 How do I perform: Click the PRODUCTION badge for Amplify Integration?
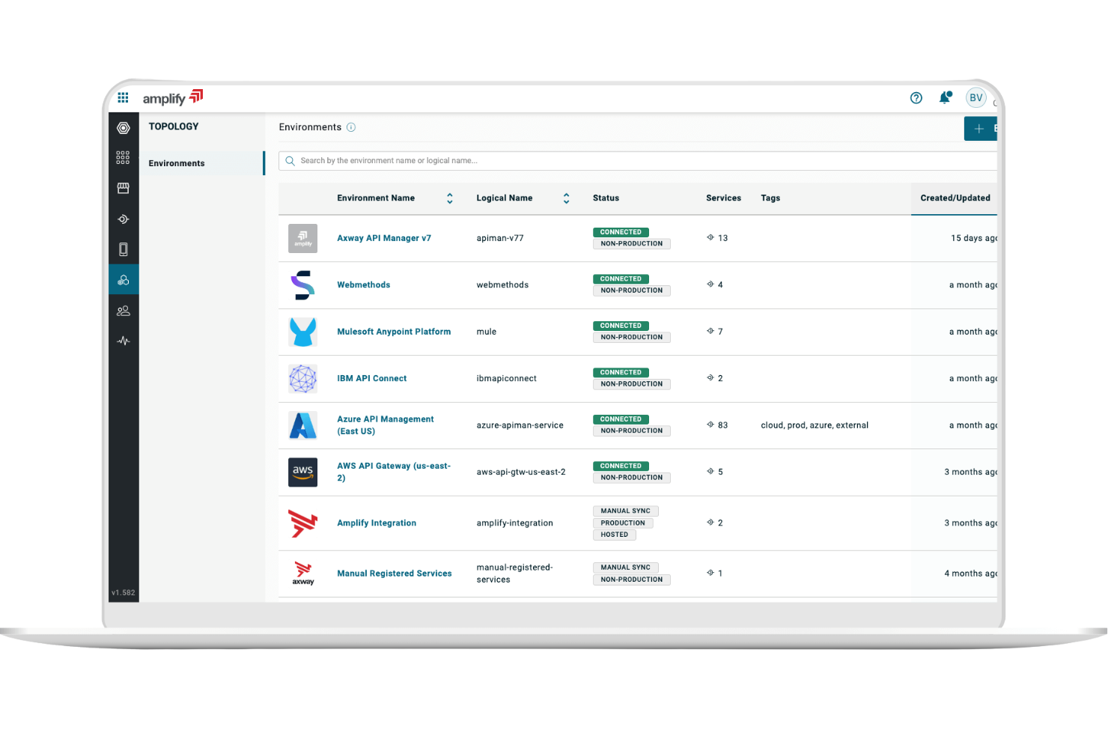(623, 523)
